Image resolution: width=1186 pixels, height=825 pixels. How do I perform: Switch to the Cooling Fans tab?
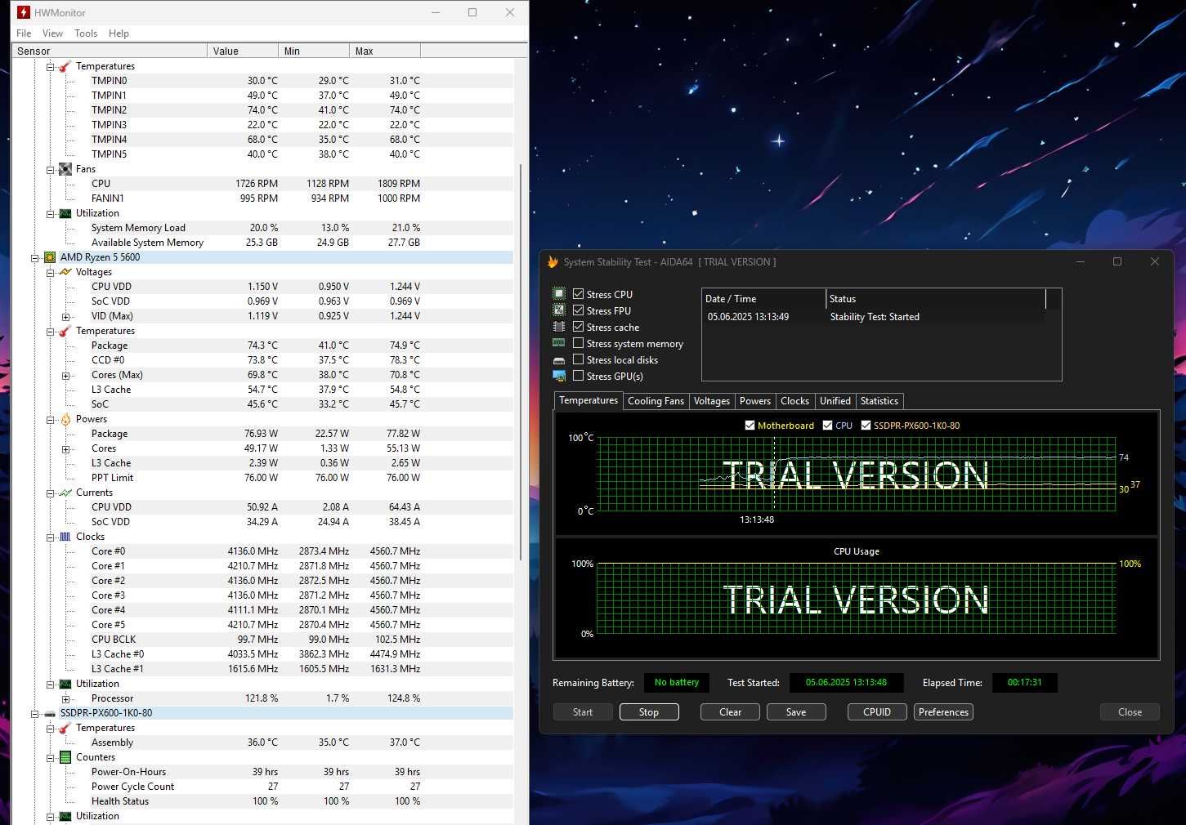pyautogui.click(x=656, y=401)
